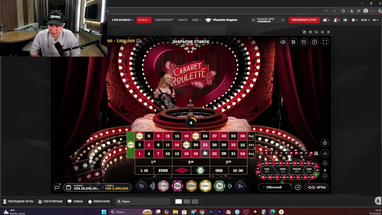Viewport: 382px width, 215px height.
Task: Open the 20:26 time dropdown
Action: [x=365, y=20]
